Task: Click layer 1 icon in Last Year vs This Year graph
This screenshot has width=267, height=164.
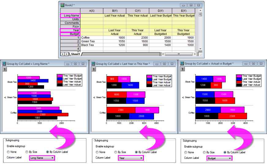Action: coord(94,69)
